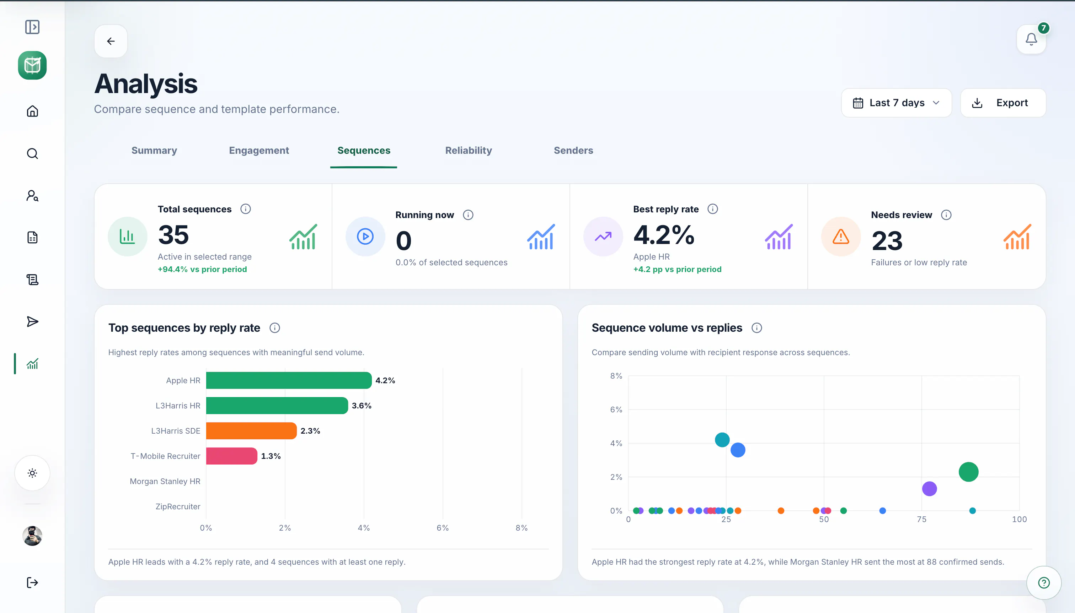Go back with the arrow button
The image size is (1075, 613).
point(111,41)
